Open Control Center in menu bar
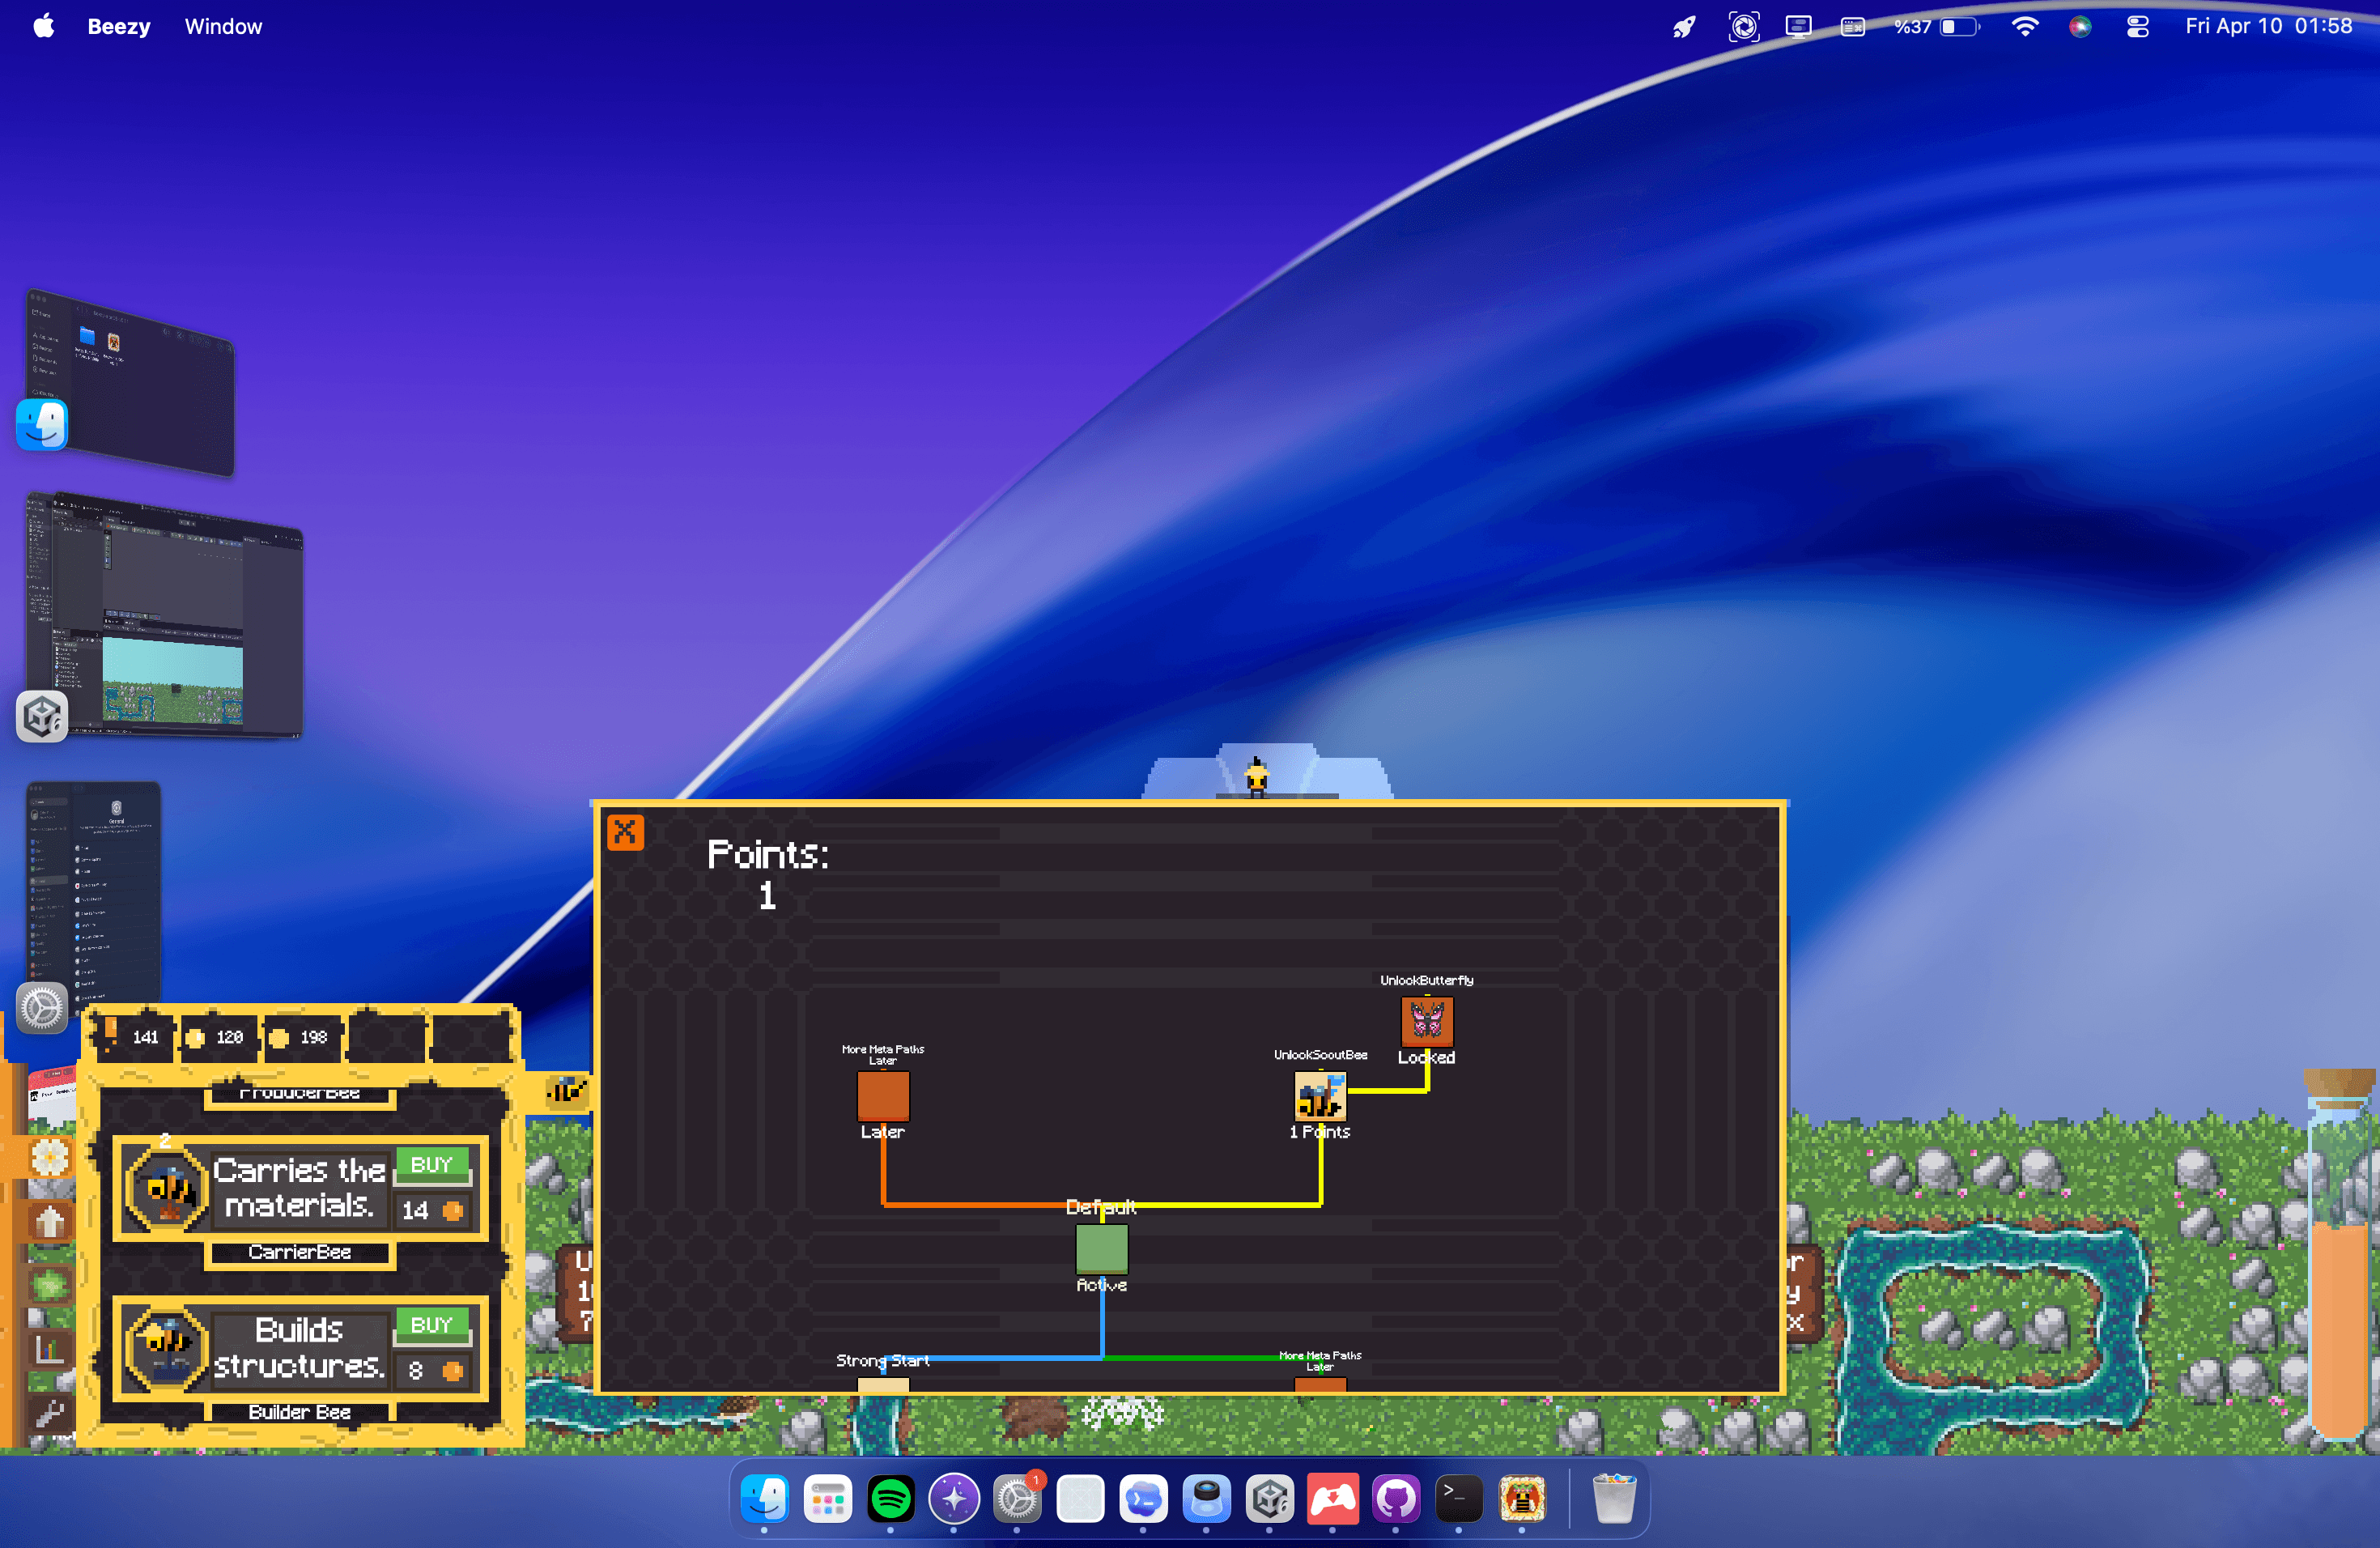The image size is (2380, 1548). point(2137,27)
